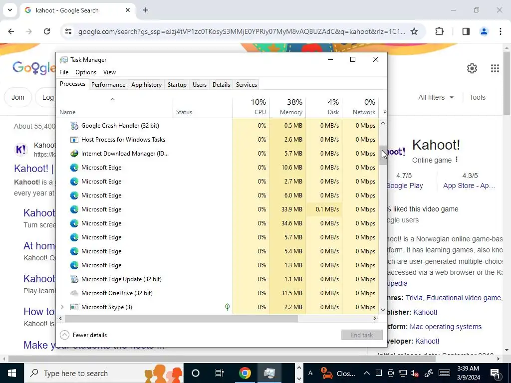Click the green leaf suspended status icon
This screenshot has height=383, width=511.
click(227, 307)
